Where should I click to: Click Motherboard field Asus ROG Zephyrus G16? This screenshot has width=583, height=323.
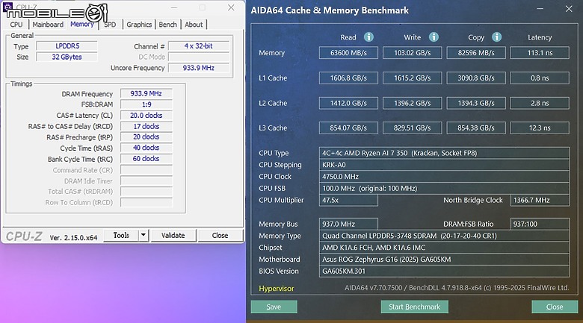[444, 259]
